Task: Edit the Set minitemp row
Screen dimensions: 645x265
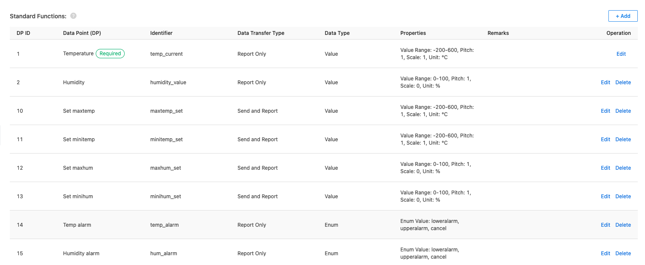Action: [x=605, y=140]
